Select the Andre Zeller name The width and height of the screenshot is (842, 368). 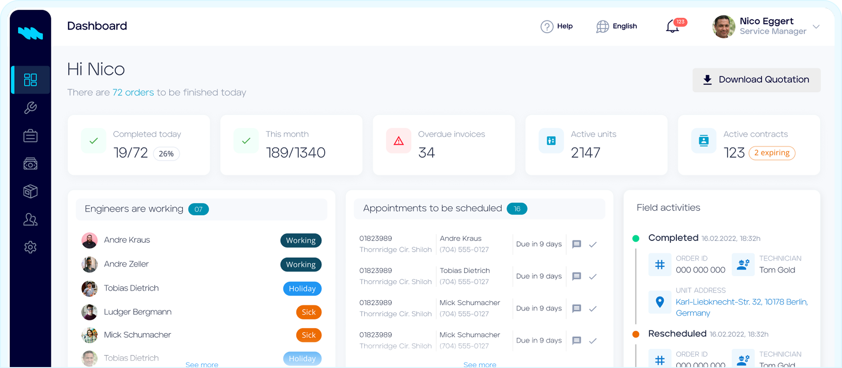tap(126, 264)
